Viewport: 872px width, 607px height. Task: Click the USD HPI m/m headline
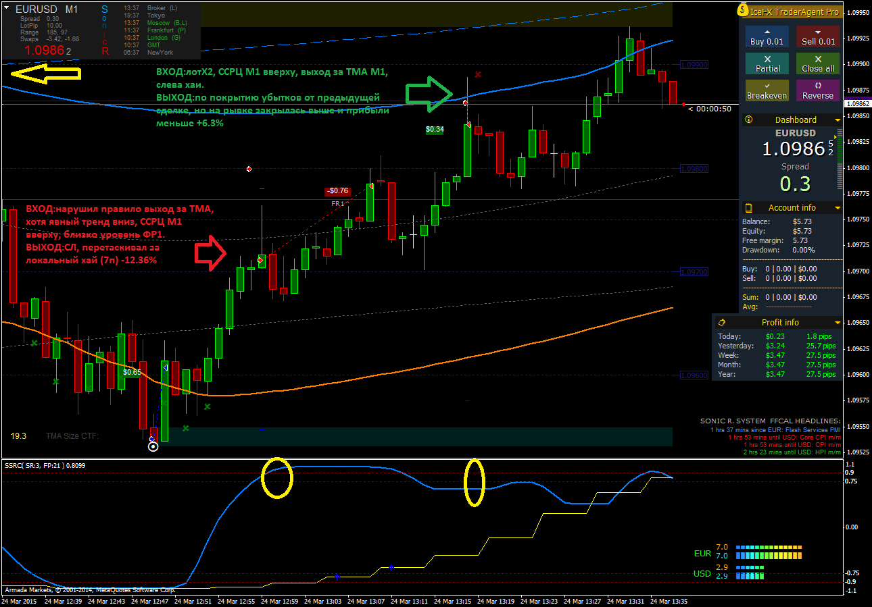tap(792, 452)
